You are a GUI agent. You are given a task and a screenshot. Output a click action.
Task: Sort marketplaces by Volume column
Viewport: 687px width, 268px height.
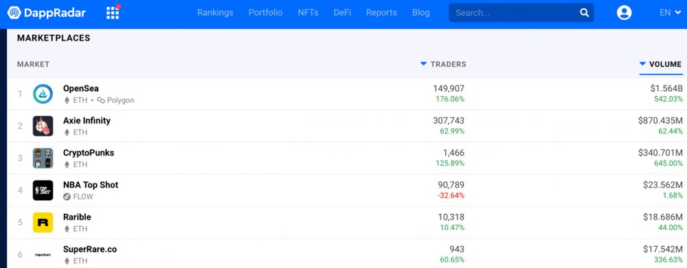660,64
